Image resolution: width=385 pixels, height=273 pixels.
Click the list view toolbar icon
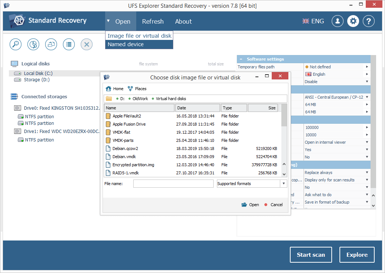point(69,44)
